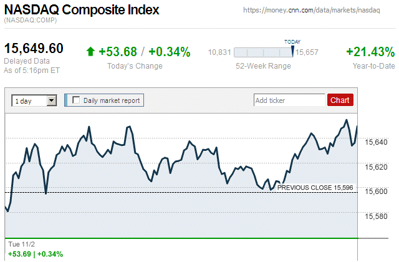Click the +21.43% Year-to-Date value

tap(370, 52)
